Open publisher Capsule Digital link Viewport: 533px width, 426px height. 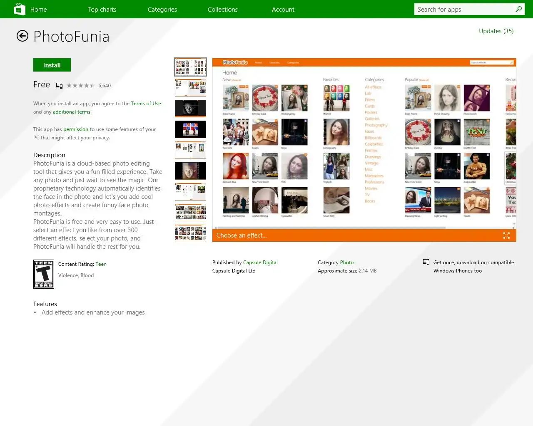click(260, 263)
